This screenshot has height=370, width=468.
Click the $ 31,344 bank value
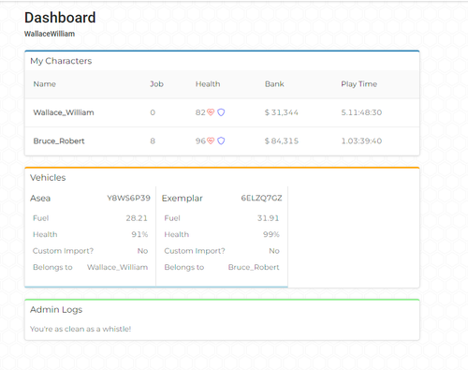(x=282, y=112)
